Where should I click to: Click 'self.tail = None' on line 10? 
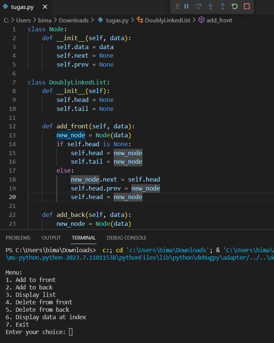pos(85,109)
